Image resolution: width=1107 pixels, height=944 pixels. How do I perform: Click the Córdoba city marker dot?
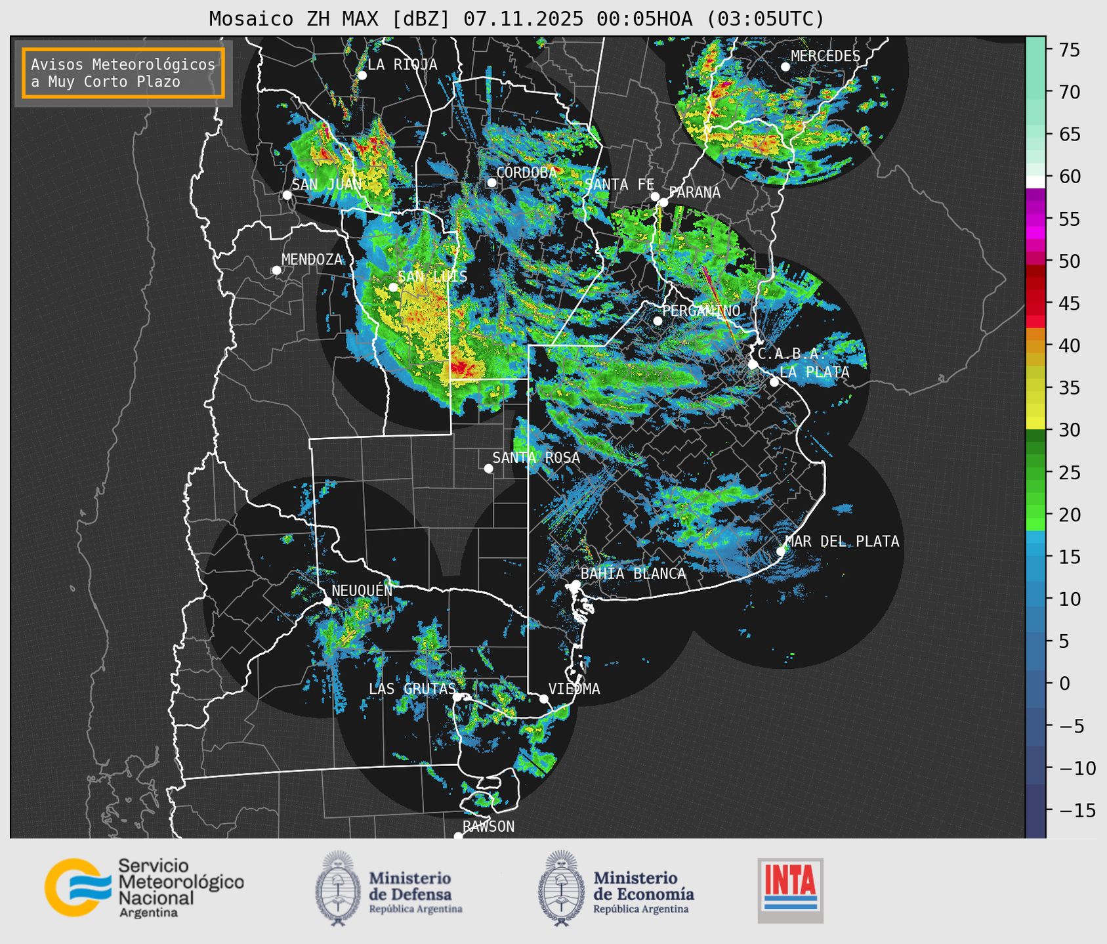[x=491, y=182]
